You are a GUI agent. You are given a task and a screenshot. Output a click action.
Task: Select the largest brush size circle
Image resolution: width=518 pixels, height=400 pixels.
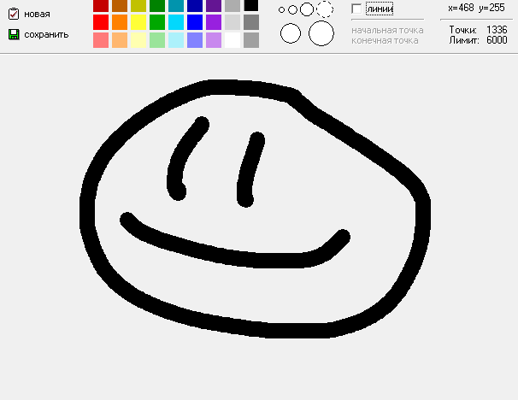click(x=321, y=33)
